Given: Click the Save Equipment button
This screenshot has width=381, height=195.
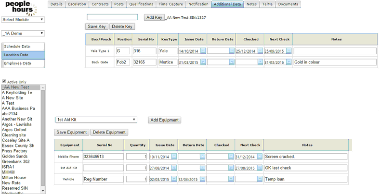Looking at the screenshot, I should [72, 132].
